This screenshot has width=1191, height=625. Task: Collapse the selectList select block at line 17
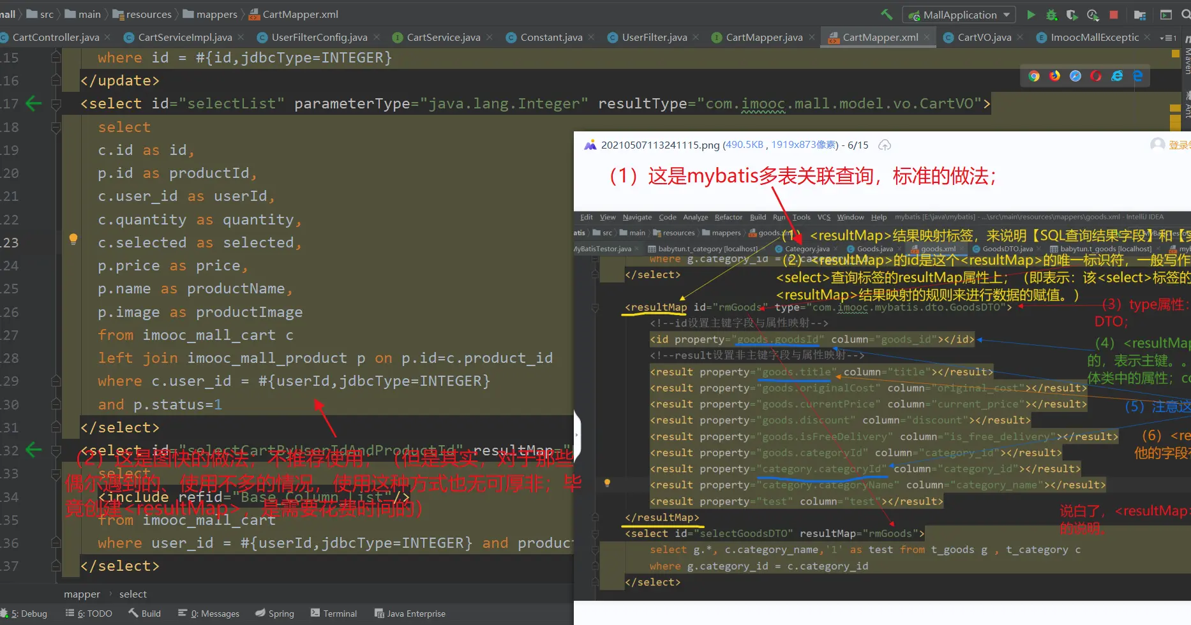point(56,103)
